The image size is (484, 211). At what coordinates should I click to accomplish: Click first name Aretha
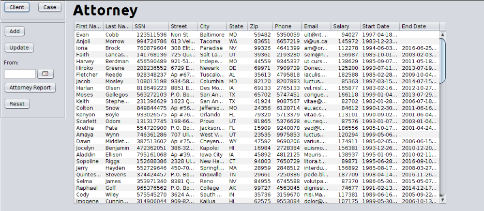[84, 128]
